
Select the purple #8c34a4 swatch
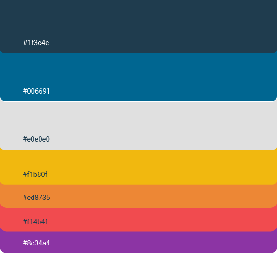point(138,242)
